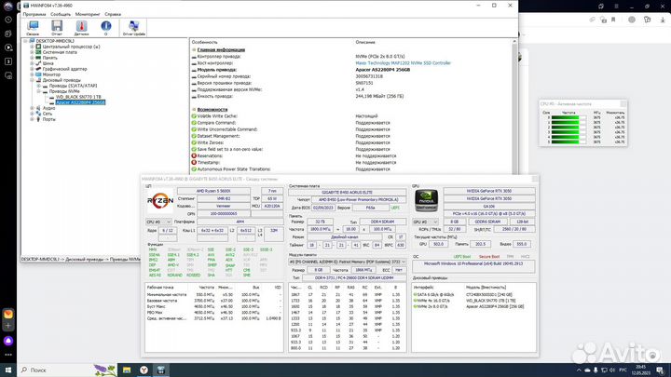
Task: Open the Датчики sensors thermometer icon
Action: click(81, 28)
